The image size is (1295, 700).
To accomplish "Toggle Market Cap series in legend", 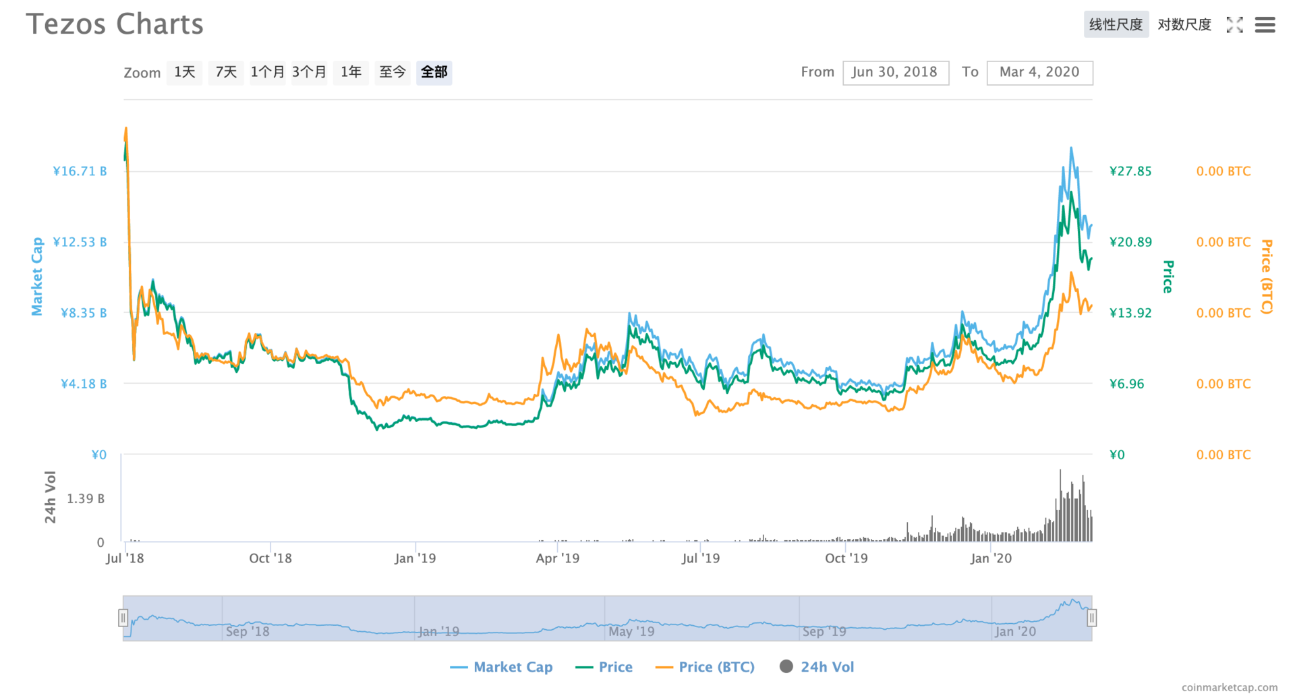I will [x=513, y=667].
